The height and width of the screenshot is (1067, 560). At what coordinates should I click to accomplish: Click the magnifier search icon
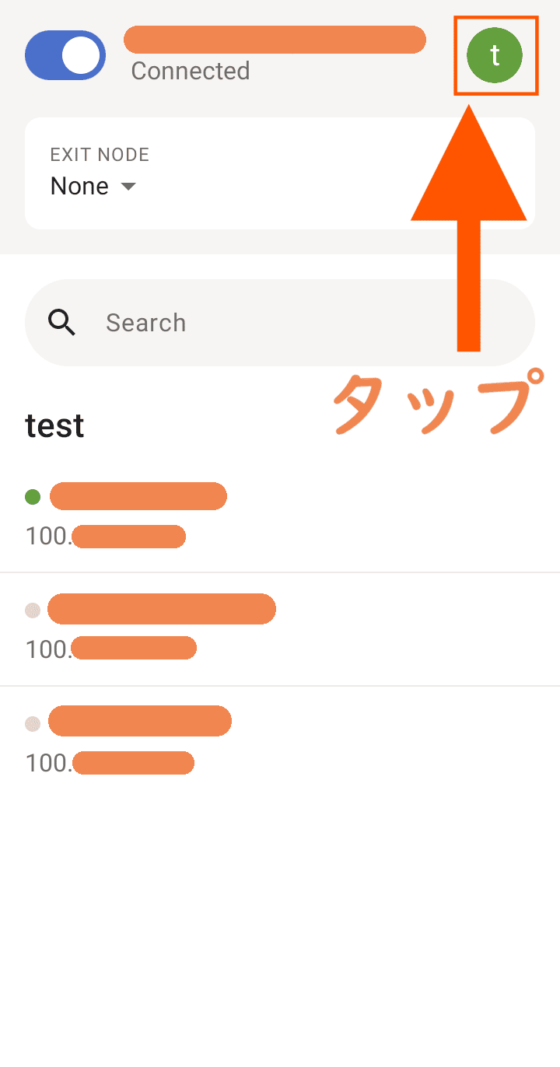tap(61, 322)
